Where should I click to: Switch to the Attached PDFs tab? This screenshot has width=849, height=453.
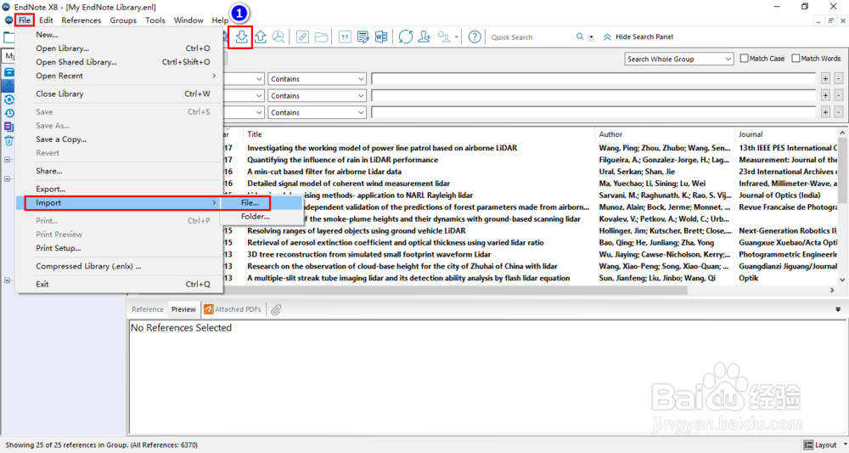point(233,309)
